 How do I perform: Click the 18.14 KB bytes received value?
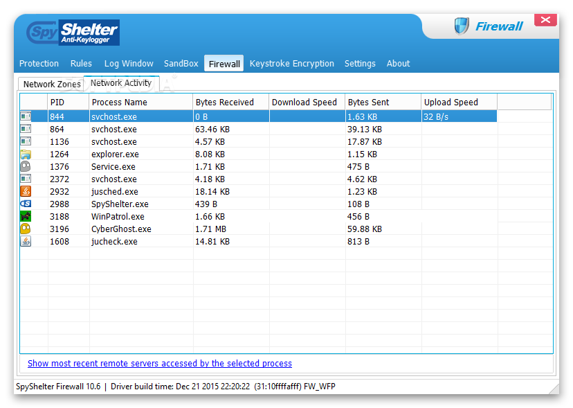(x=212, y=191)
